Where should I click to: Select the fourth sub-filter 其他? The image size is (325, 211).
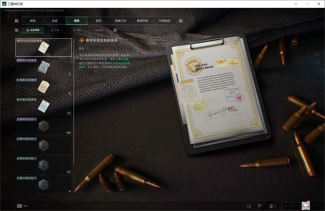click(99, 30)
